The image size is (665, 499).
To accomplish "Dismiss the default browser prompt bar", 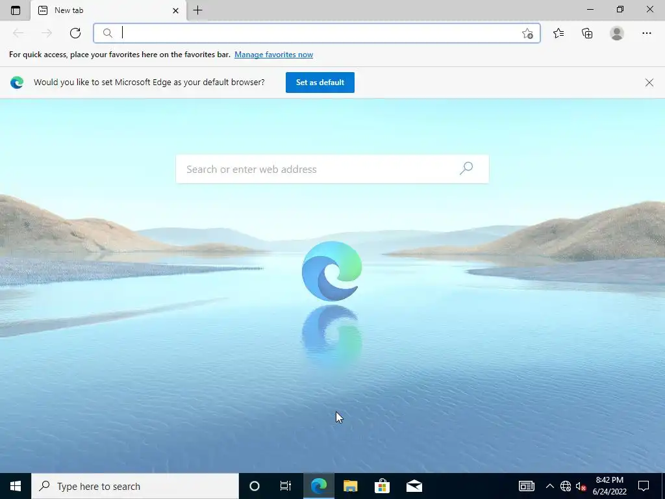I will (649, 83).
